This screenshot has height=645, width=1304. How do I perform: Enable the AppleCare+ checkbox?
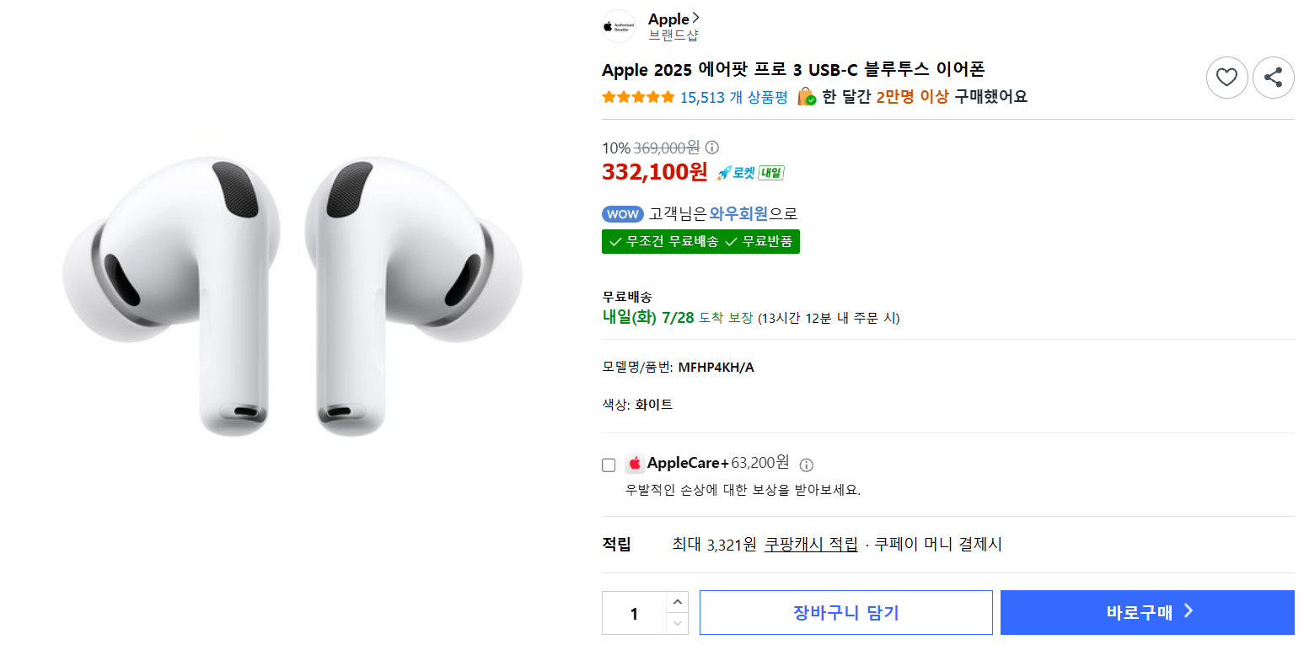coord(609,465)
